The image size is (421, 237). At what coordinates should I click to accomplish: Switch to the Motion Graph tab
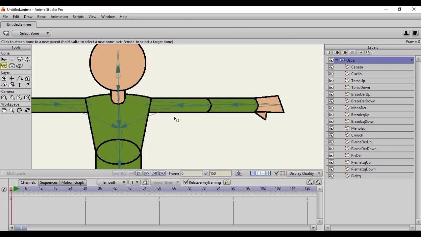73,182
